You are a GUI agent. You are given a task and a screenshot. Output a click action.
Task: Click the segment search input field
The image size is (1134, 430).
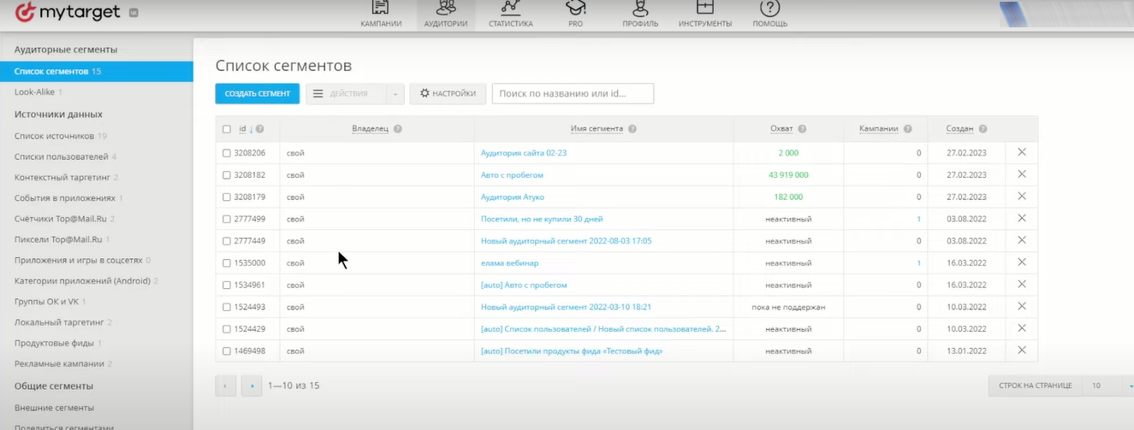click(x=573, y=94)
